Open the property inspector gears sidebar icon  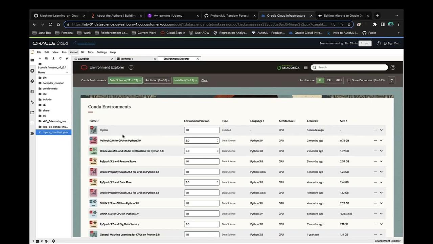coord(32,102)
